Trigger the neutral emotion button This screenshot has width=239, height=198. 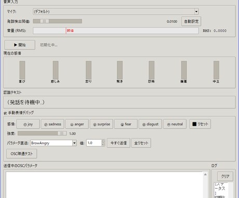pyautogui.click(x=175, y=124)
